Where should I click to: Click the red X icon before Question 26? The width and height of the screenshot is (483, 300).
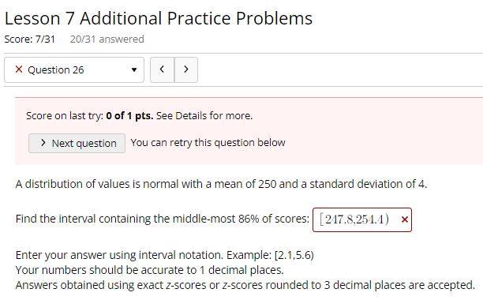[19, 69]
